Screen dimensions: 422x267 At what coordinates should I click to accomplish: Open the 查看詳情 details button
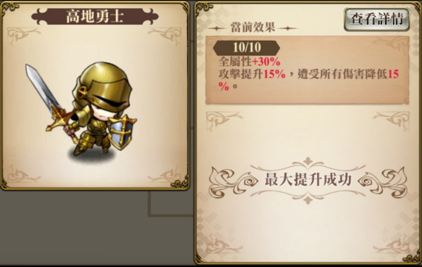tap(377, 19)
